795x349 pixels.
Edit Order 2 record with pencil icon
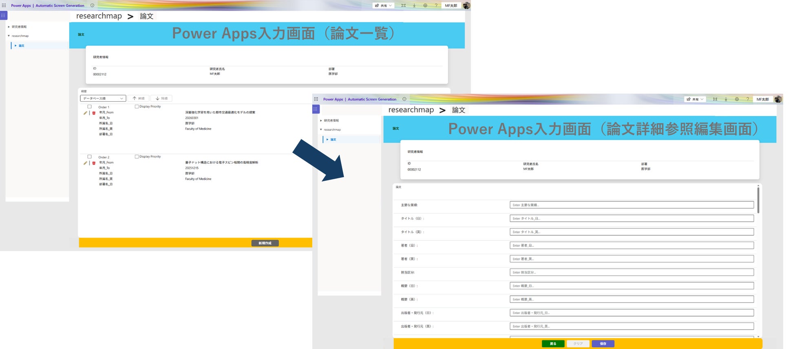pos(85,163)
